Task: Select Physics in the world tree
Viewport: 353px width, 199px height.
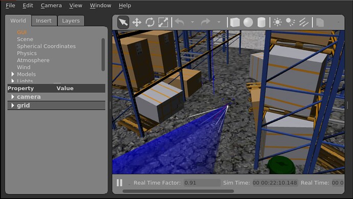Action: click(27, 53)
